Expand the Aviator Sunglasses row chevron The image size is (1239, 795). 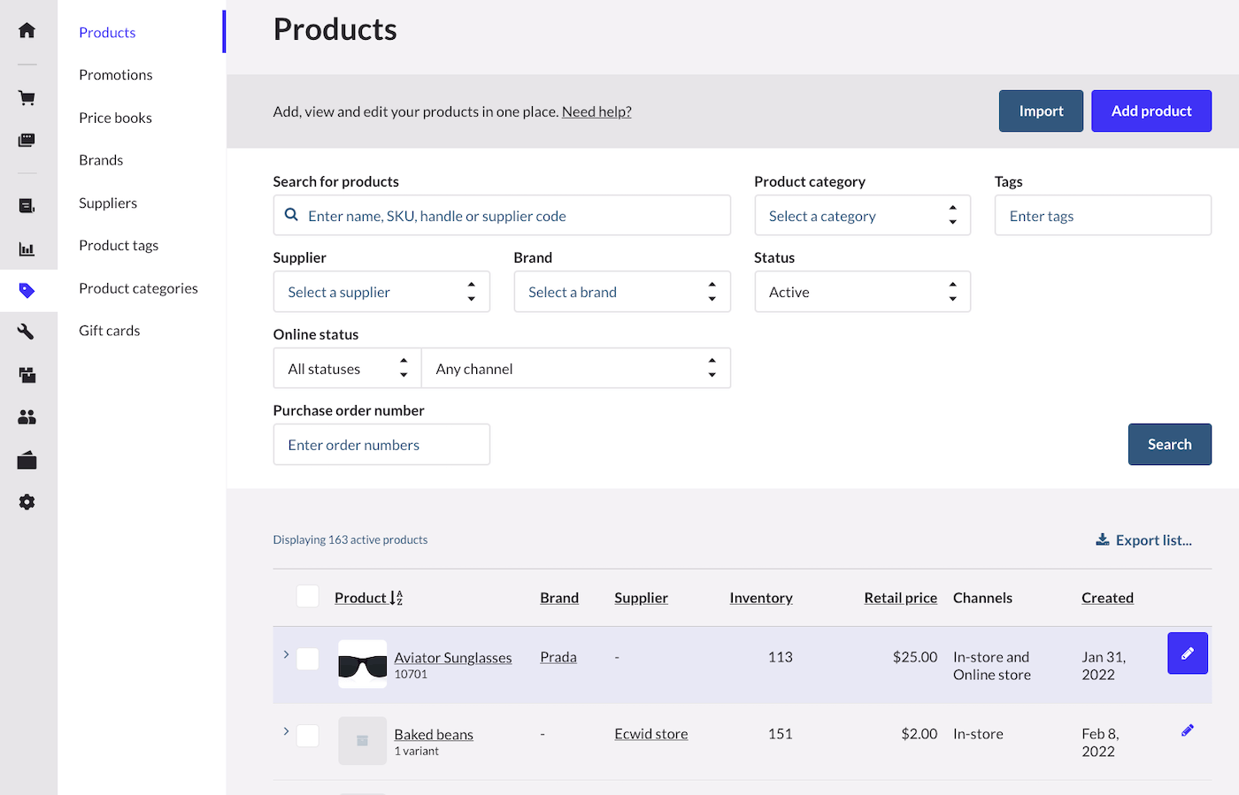coord(286,654)
